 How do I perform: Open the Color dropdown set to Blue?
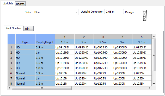click(x=56, y=12)
